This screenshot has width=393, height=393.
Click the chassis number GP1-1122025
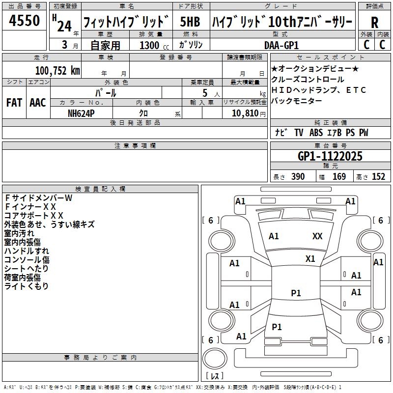pyautogui.click(x=330, y=156)
